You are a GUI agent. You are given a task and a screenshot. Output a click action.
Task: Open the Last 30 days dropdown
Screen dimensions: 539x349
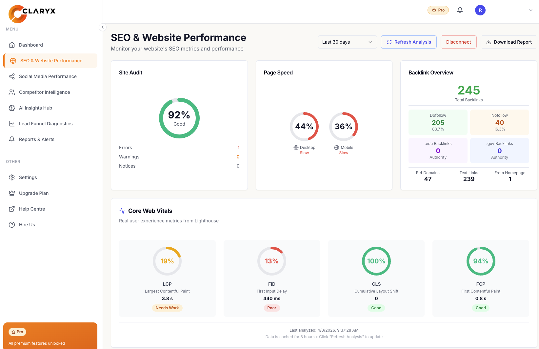pyautogui.click(x=347, y=42)
